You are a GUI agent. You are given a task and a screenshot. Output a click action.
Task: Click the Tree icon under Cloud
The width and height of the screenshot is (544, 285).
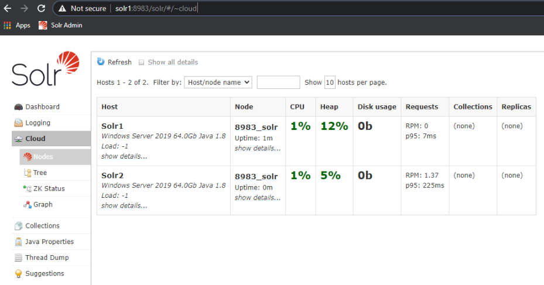27,173
